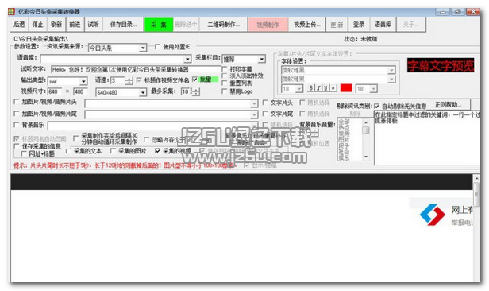The height and width of the screenshot is (291, 489).
Task: Enable the 重置列表 checkbox
Action: [x=224, y=83]
